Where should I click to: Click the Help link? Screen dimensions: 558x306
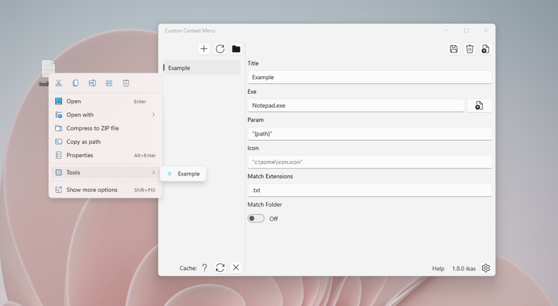438,269
